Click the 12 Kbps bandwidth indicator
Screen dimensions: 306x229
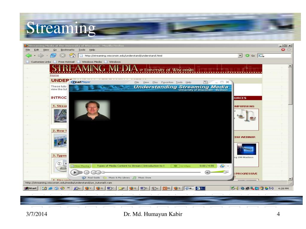coord(180,166)
